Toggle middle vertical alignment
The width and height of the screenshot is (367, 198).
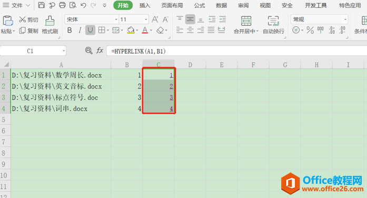pyautogui.click(x=190, y=19)
